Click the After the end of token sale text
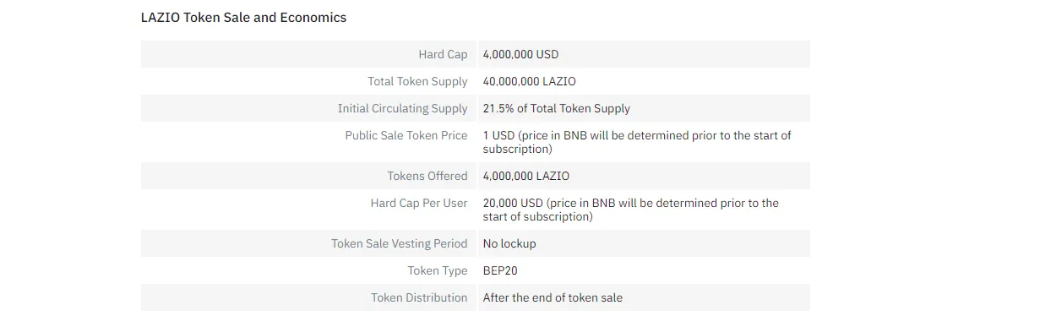This screenshot has height=327, width=1040. pyautogui.click(x=553, y=297)
